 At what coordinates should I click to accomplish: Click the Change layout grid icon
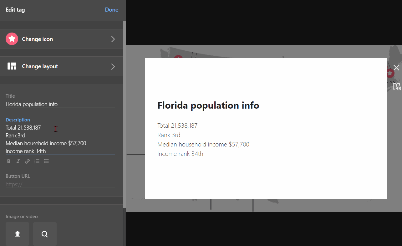point(12,66)
